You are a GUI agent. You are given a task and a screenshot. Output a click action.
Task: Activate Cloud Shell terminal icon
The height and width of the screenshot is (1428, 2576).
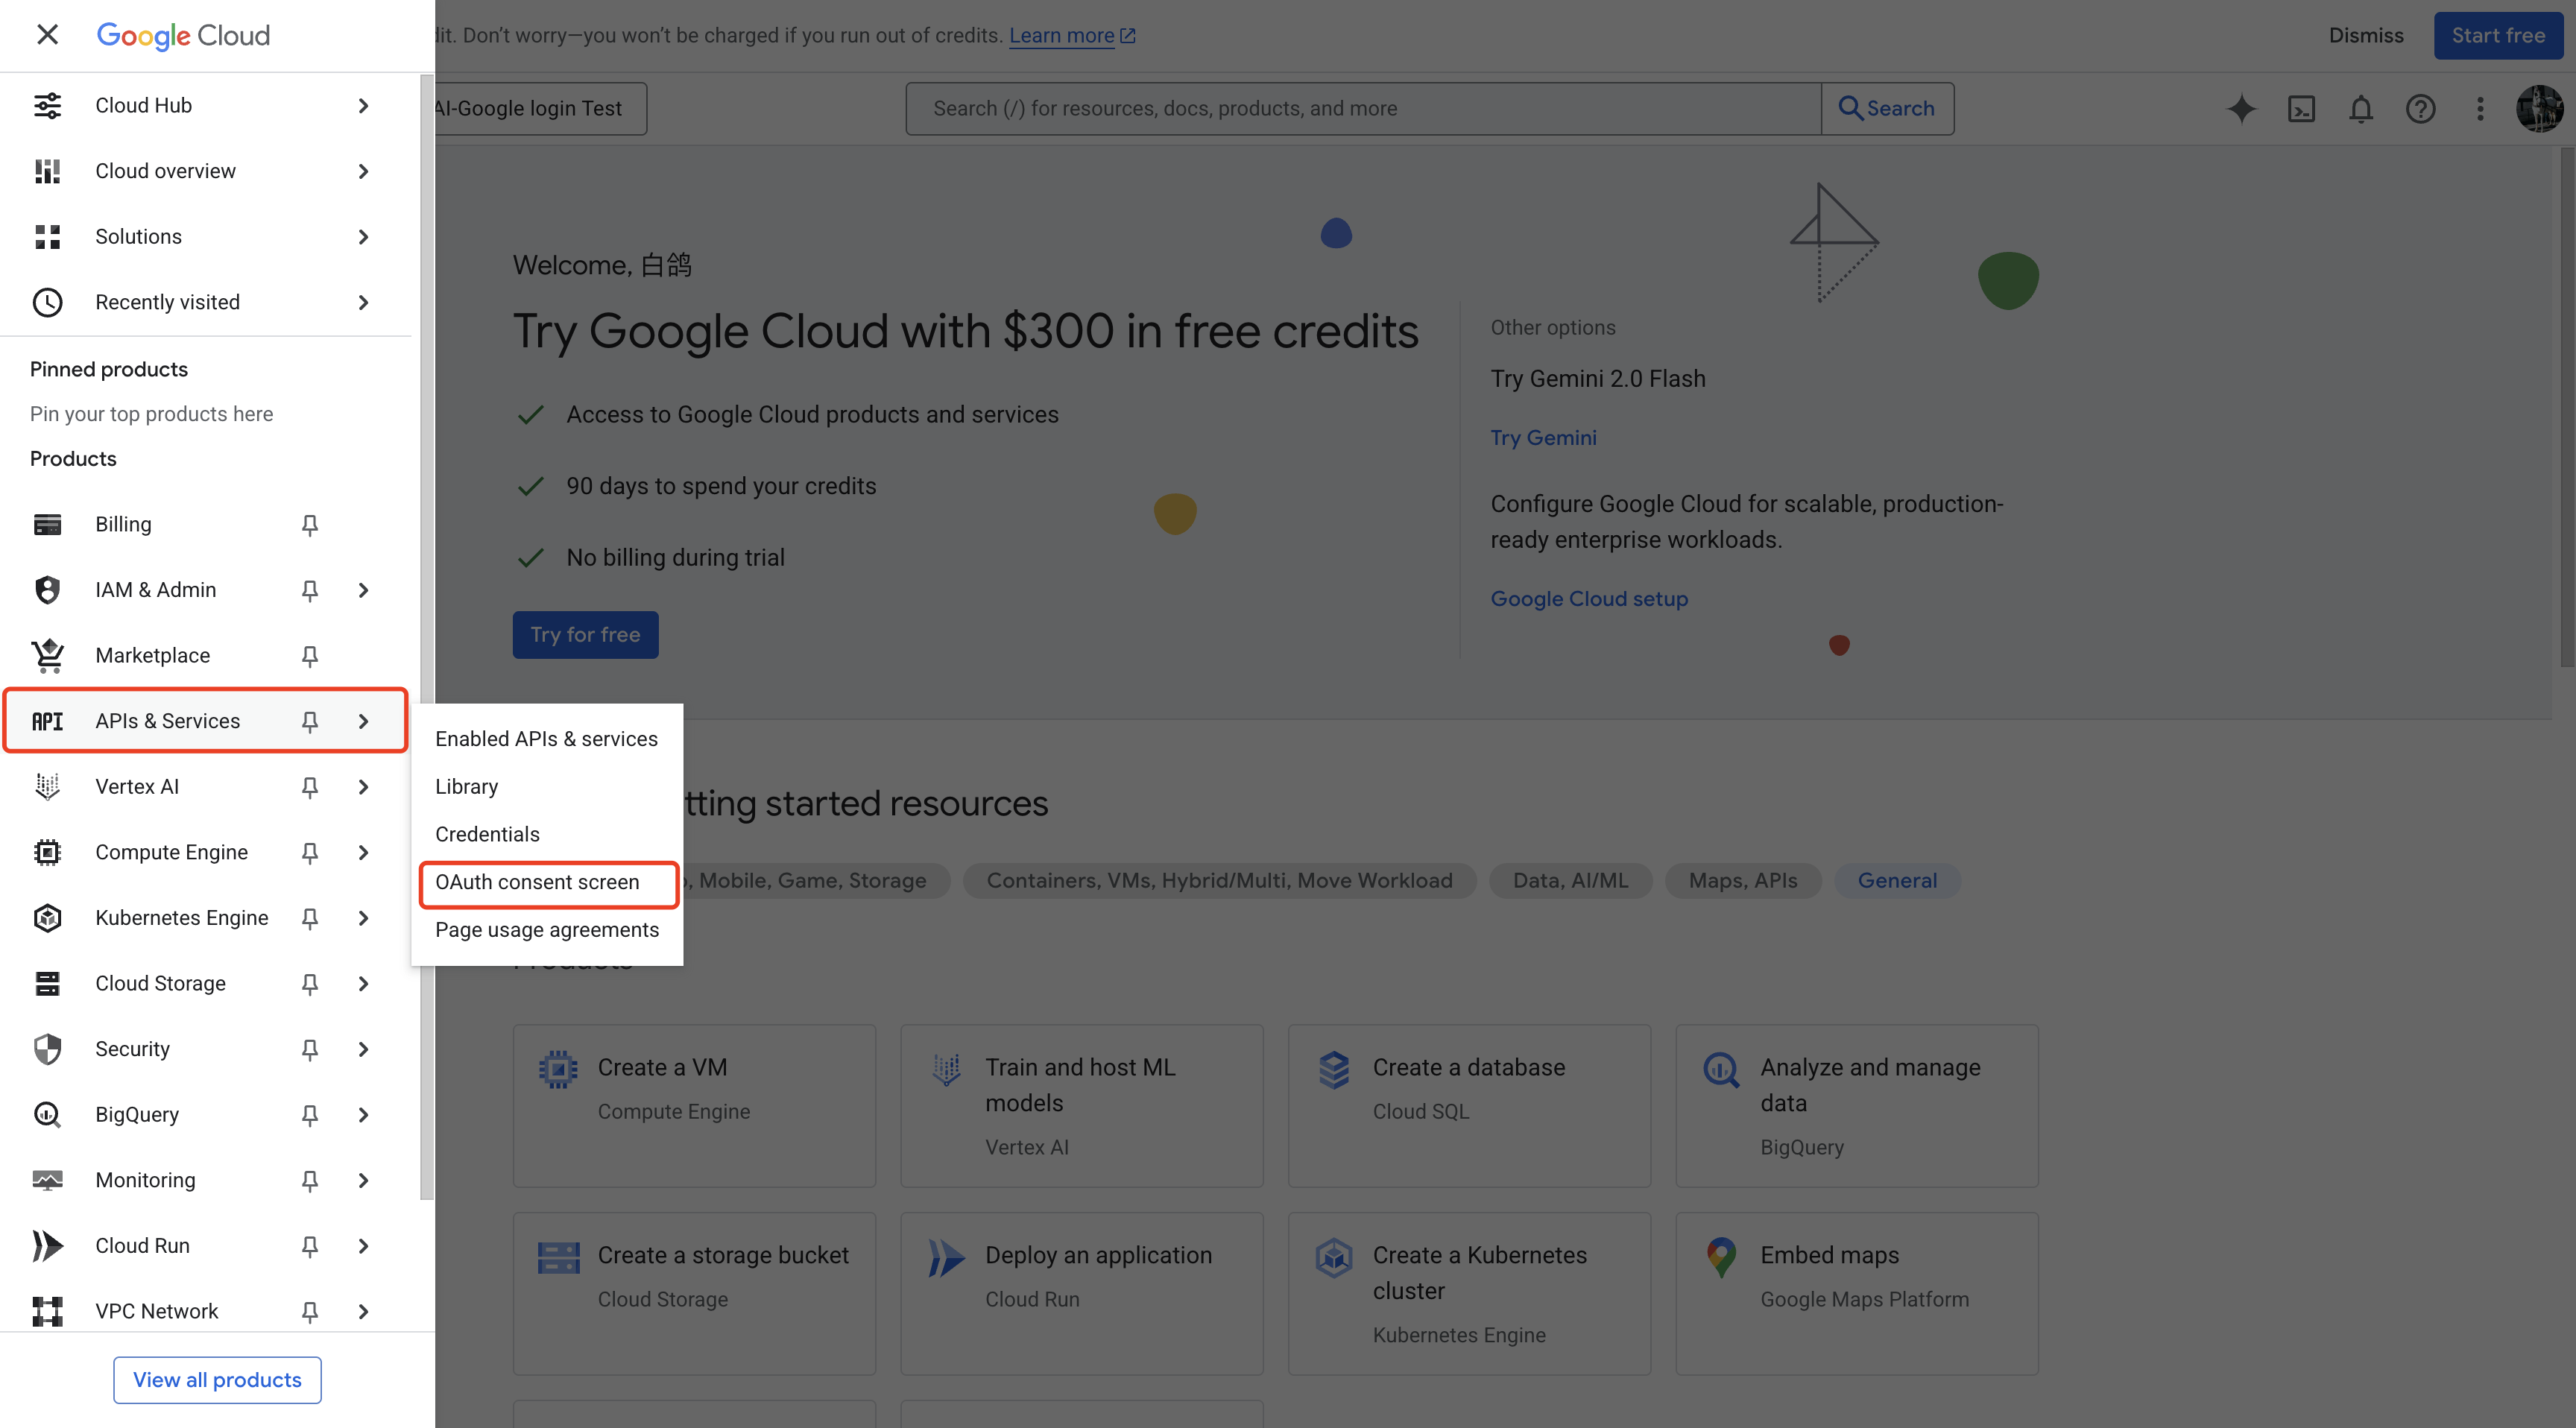2301,108
